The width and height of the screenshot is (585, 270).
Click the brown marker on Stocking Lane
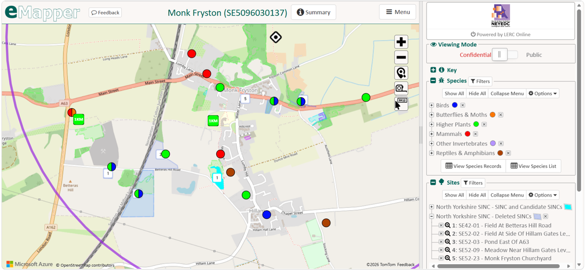326,223
